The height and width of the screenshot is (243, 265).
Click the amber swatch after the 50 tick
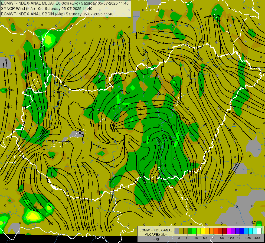point(207,231)
